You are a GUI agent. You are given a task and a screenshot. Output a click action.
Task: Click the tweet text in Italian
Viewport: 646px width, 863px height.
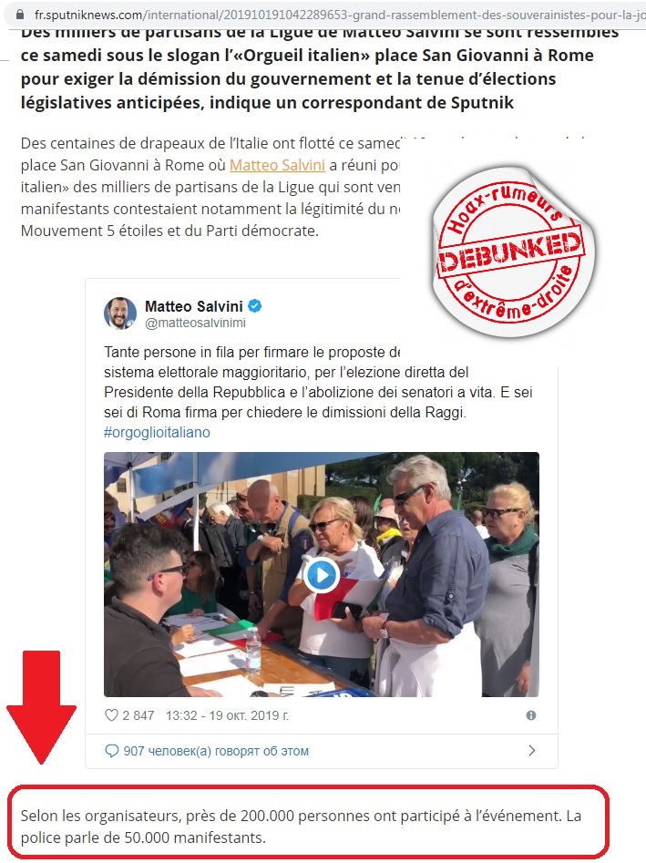coord(318,382)
